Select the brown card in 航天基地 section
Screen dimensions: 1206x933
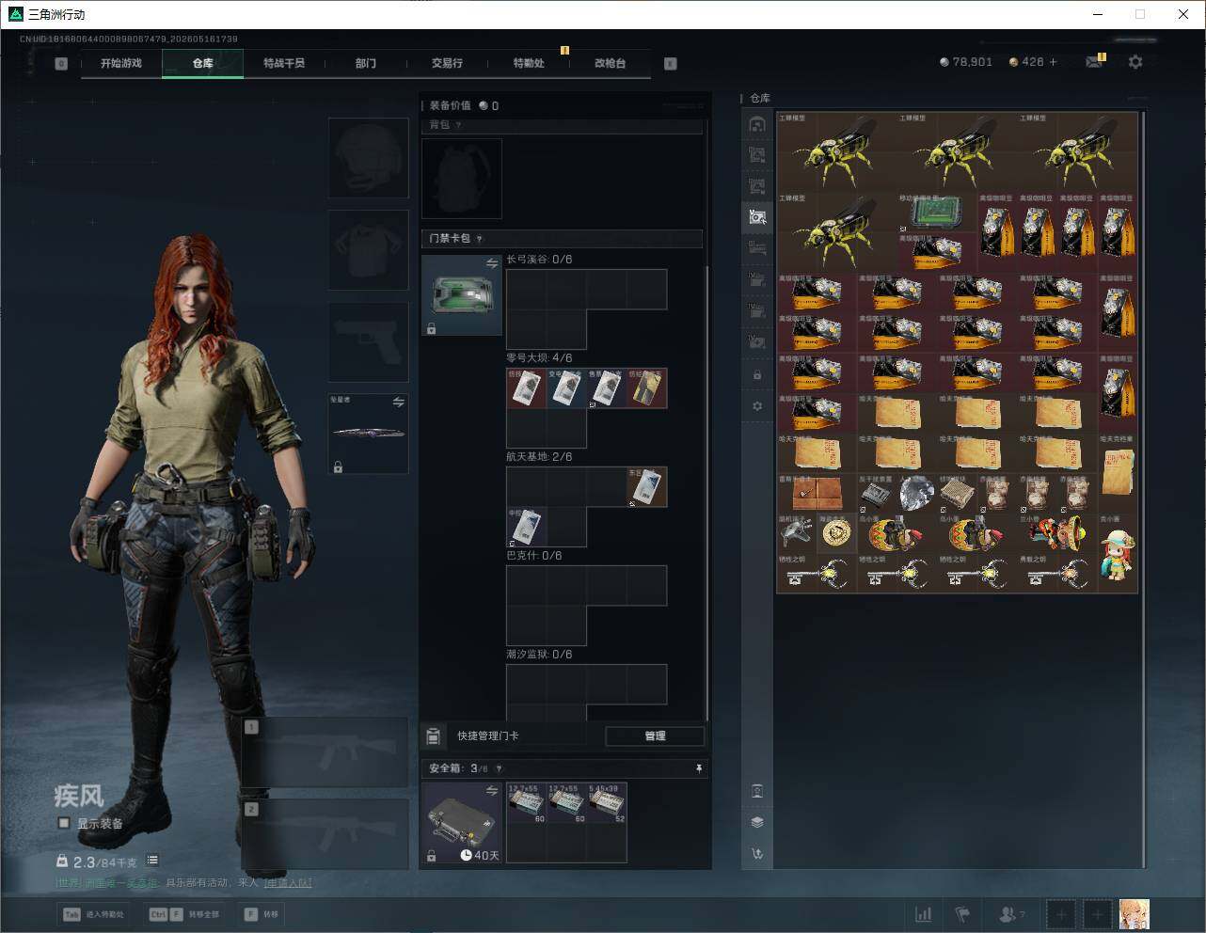pos(647,487)
